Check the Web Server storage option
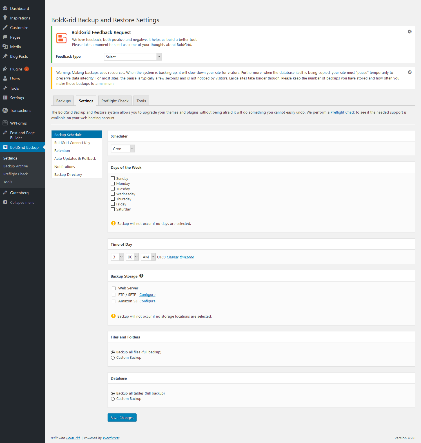The height and width of the screenshot is (443, 421). pyautogui.click(x=114, y=288)
